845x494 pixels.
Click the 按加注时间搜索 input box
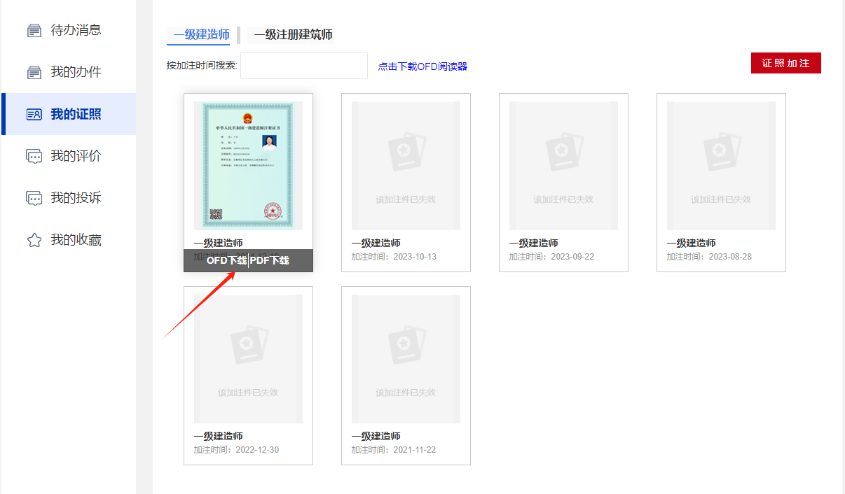[303, 66]
